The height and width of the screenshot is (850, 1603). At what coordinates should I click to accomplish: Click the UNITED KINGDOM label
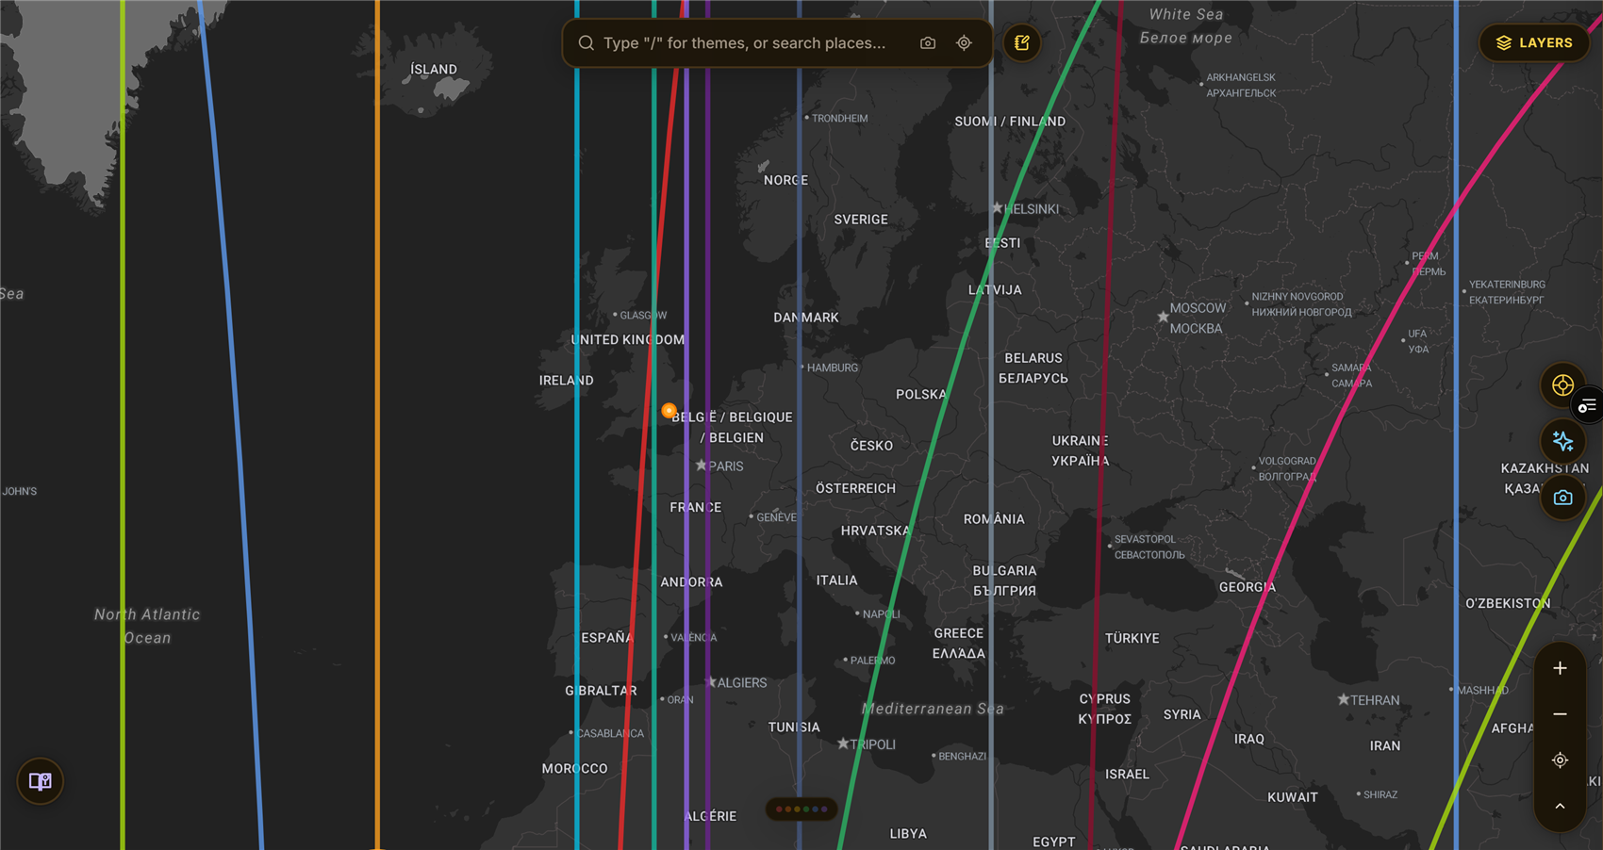pos(628,340)
